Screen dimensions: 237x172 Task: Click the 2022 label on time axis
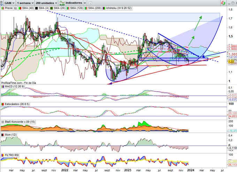pos(64,170)
